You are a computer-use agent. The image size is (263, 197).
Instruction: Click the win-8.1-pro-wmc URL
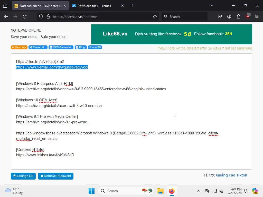51,122
